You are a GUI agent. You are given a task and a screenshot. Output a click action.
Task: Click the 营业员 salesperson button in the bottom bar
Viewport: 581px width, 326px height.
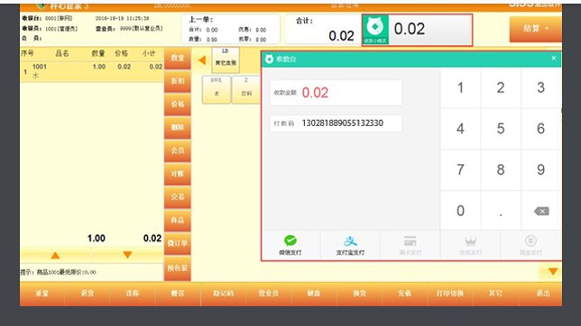[x=269, y=294]
